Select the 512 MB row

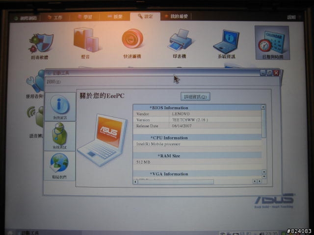[x=197, y=162]
